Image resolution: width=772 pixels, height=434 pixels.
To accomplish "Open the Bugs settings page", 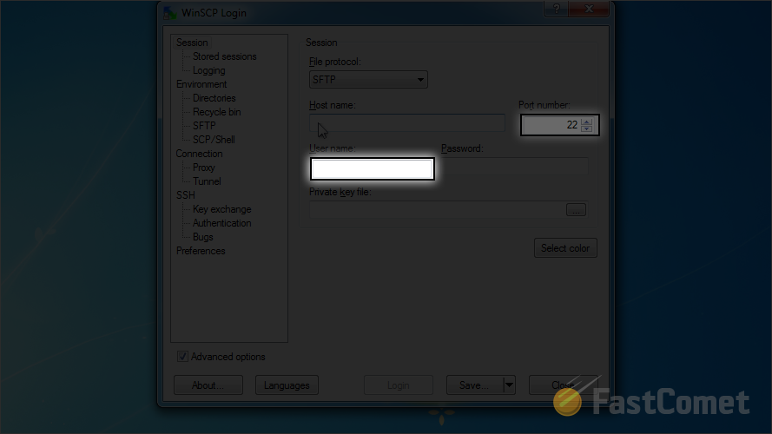I will pos(203,237).
